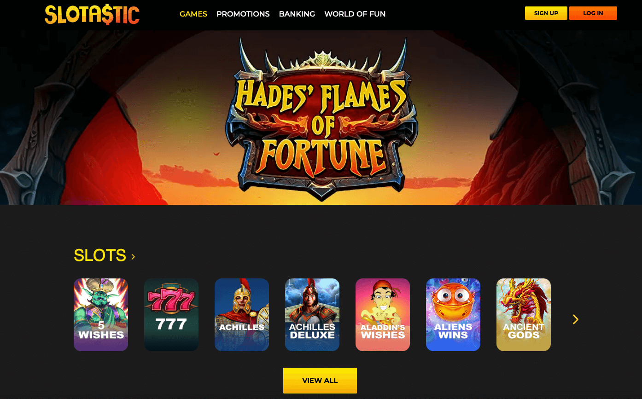
Task: Open the BANKING menu item
Action: coord(297,14)
